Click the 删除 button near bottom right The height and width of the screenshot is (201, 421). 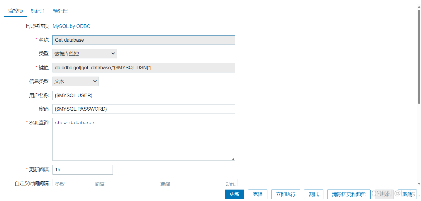[384, 194]
